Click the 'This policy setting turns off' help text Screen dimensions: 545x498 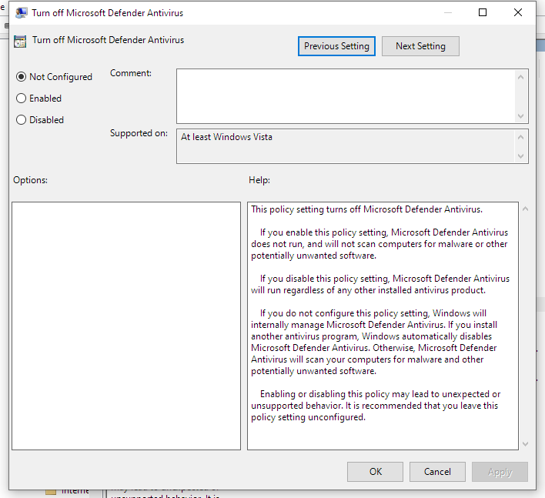[366, 209]
